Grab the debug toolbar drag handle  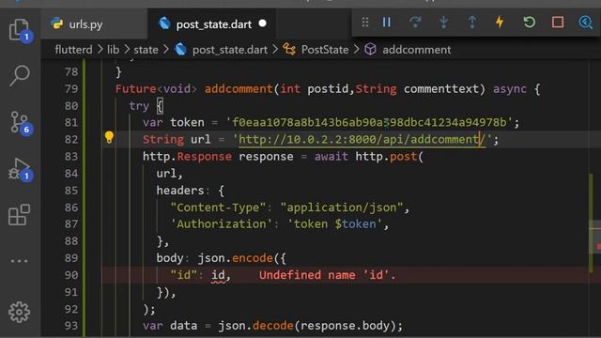coord(365,23)
